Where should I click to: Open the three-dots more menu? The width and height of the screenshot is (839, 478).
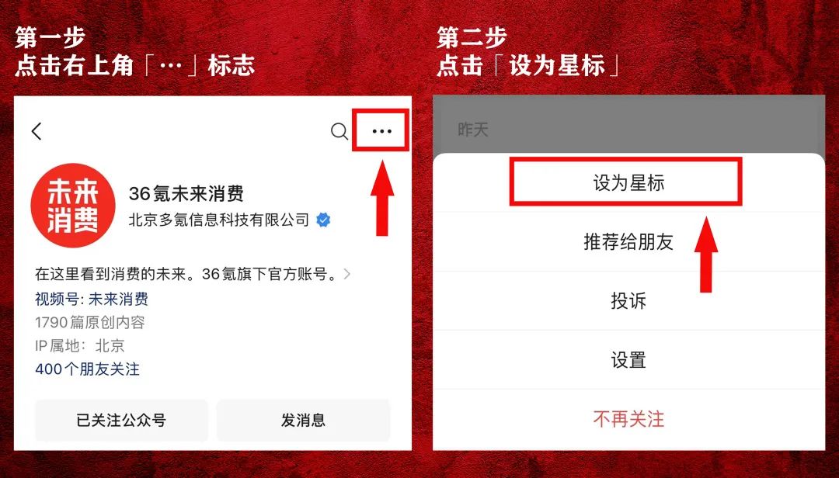381,131
